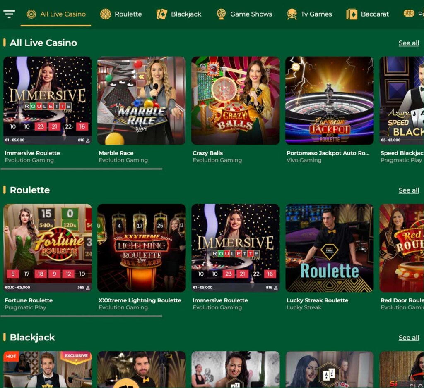
Task: Open Immersive Roulette thumbnail in Roulette section
Action: pos(236,248)
